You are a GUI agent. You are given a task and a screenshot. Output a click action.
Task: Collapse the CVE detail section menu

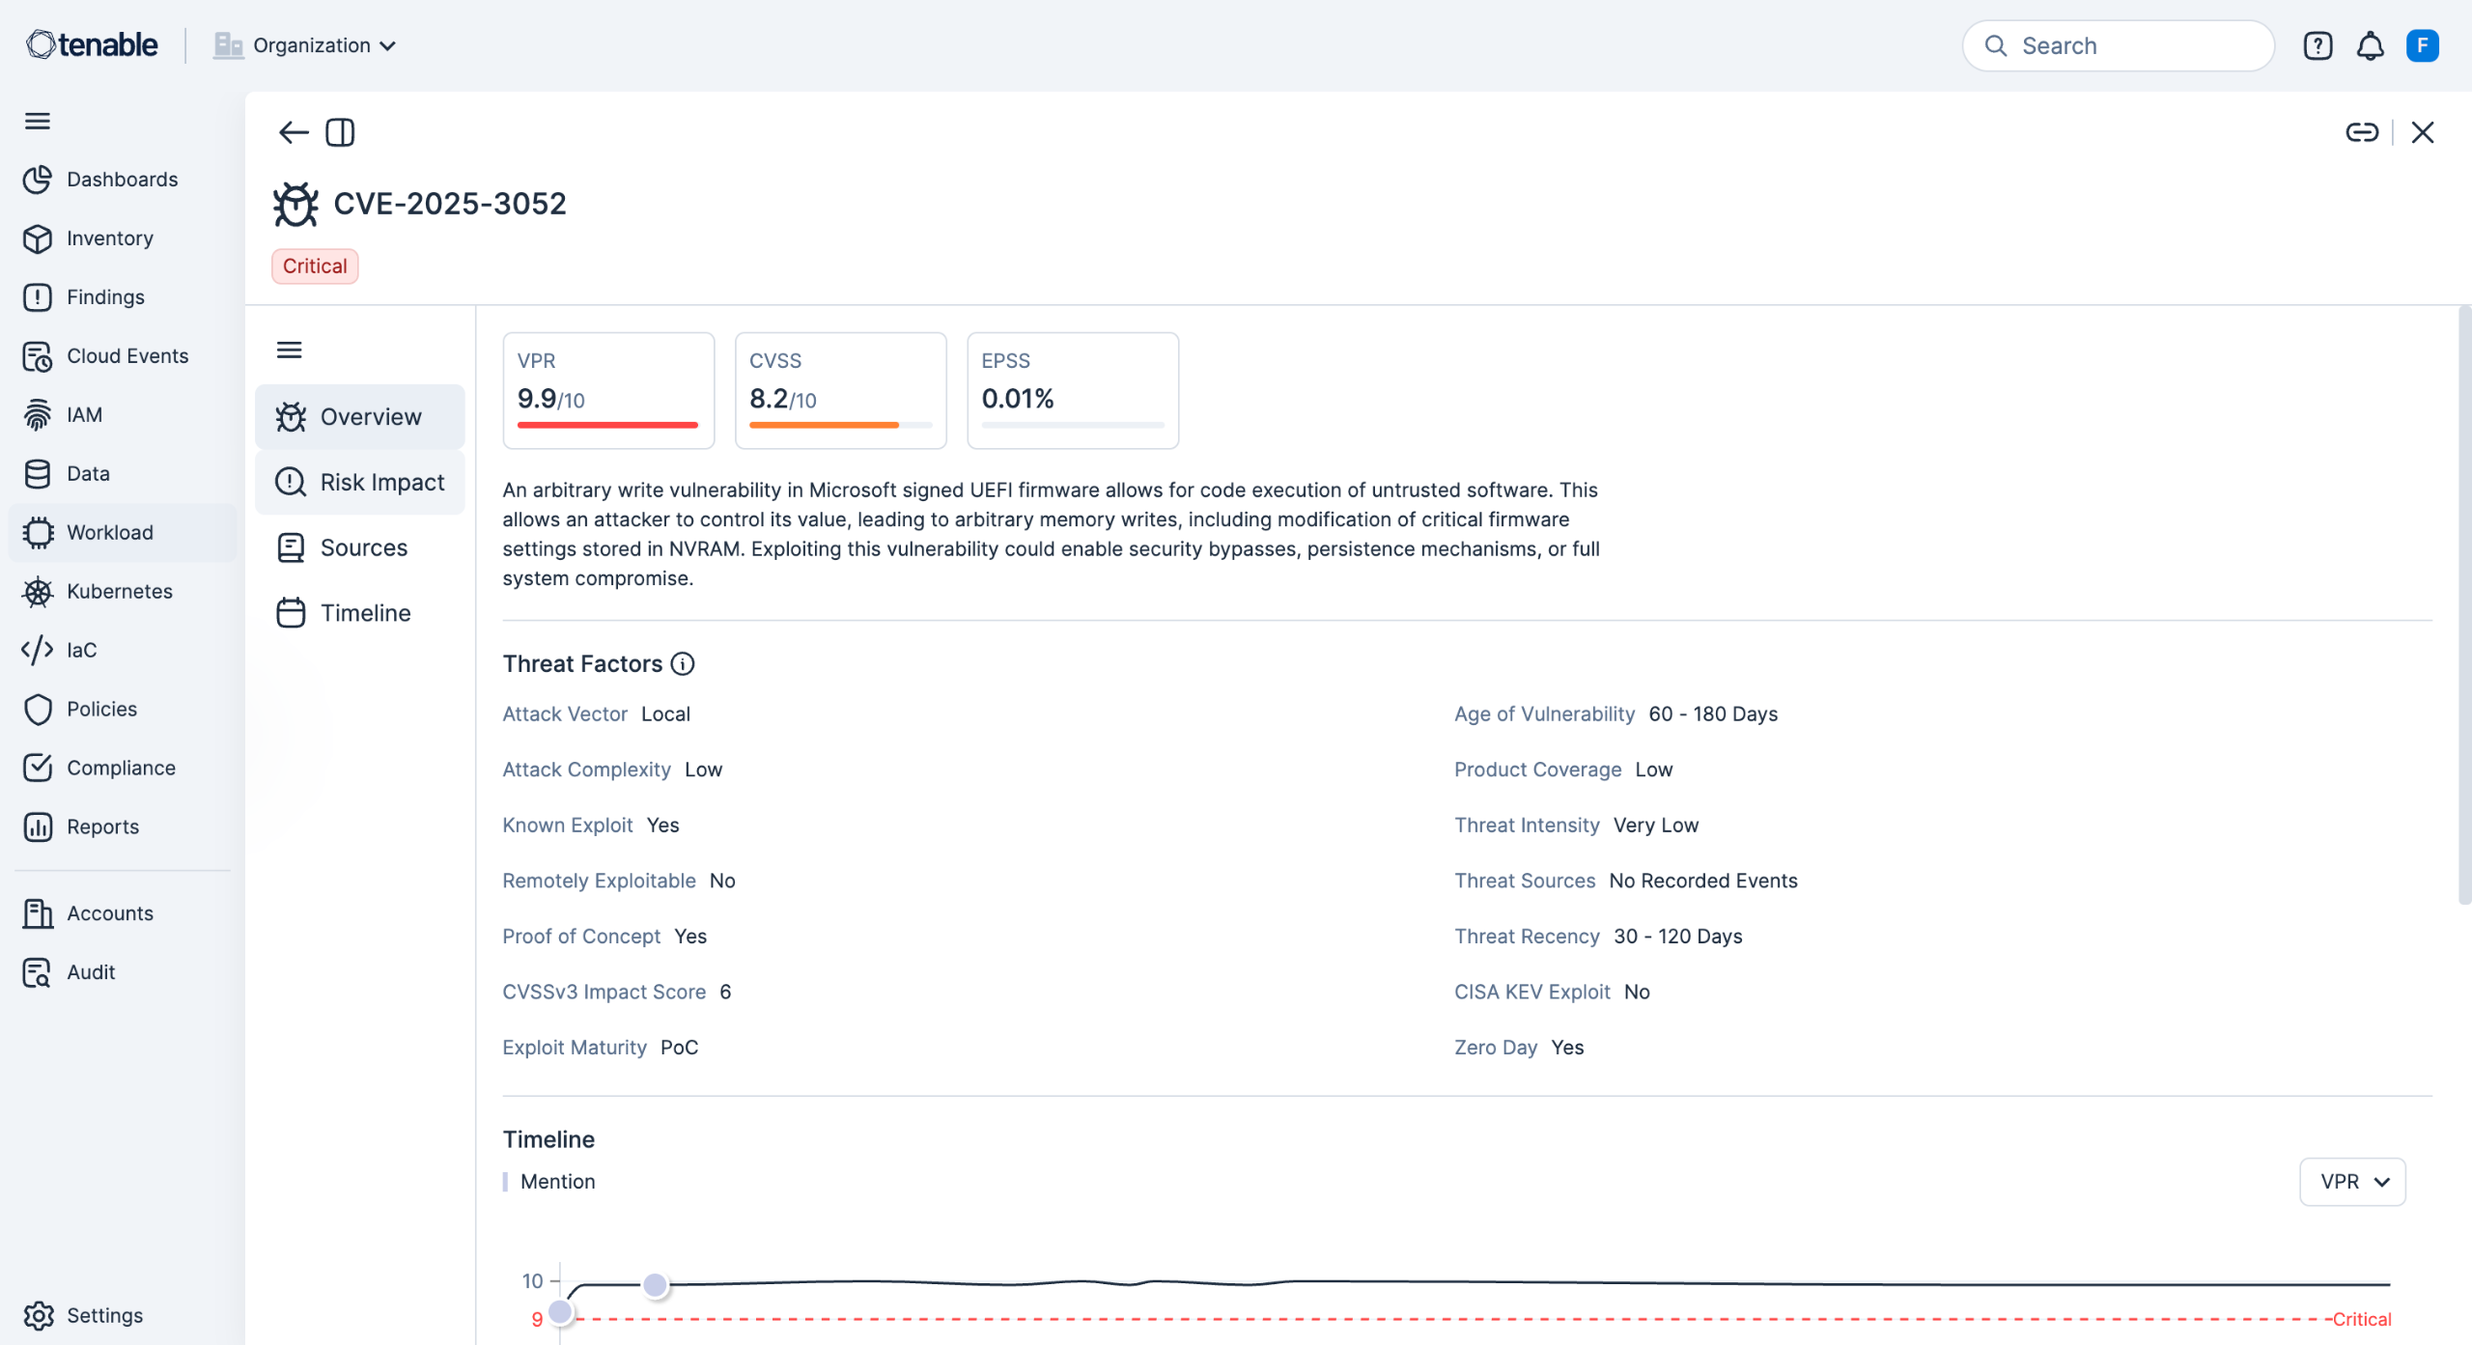coord(290,350)
